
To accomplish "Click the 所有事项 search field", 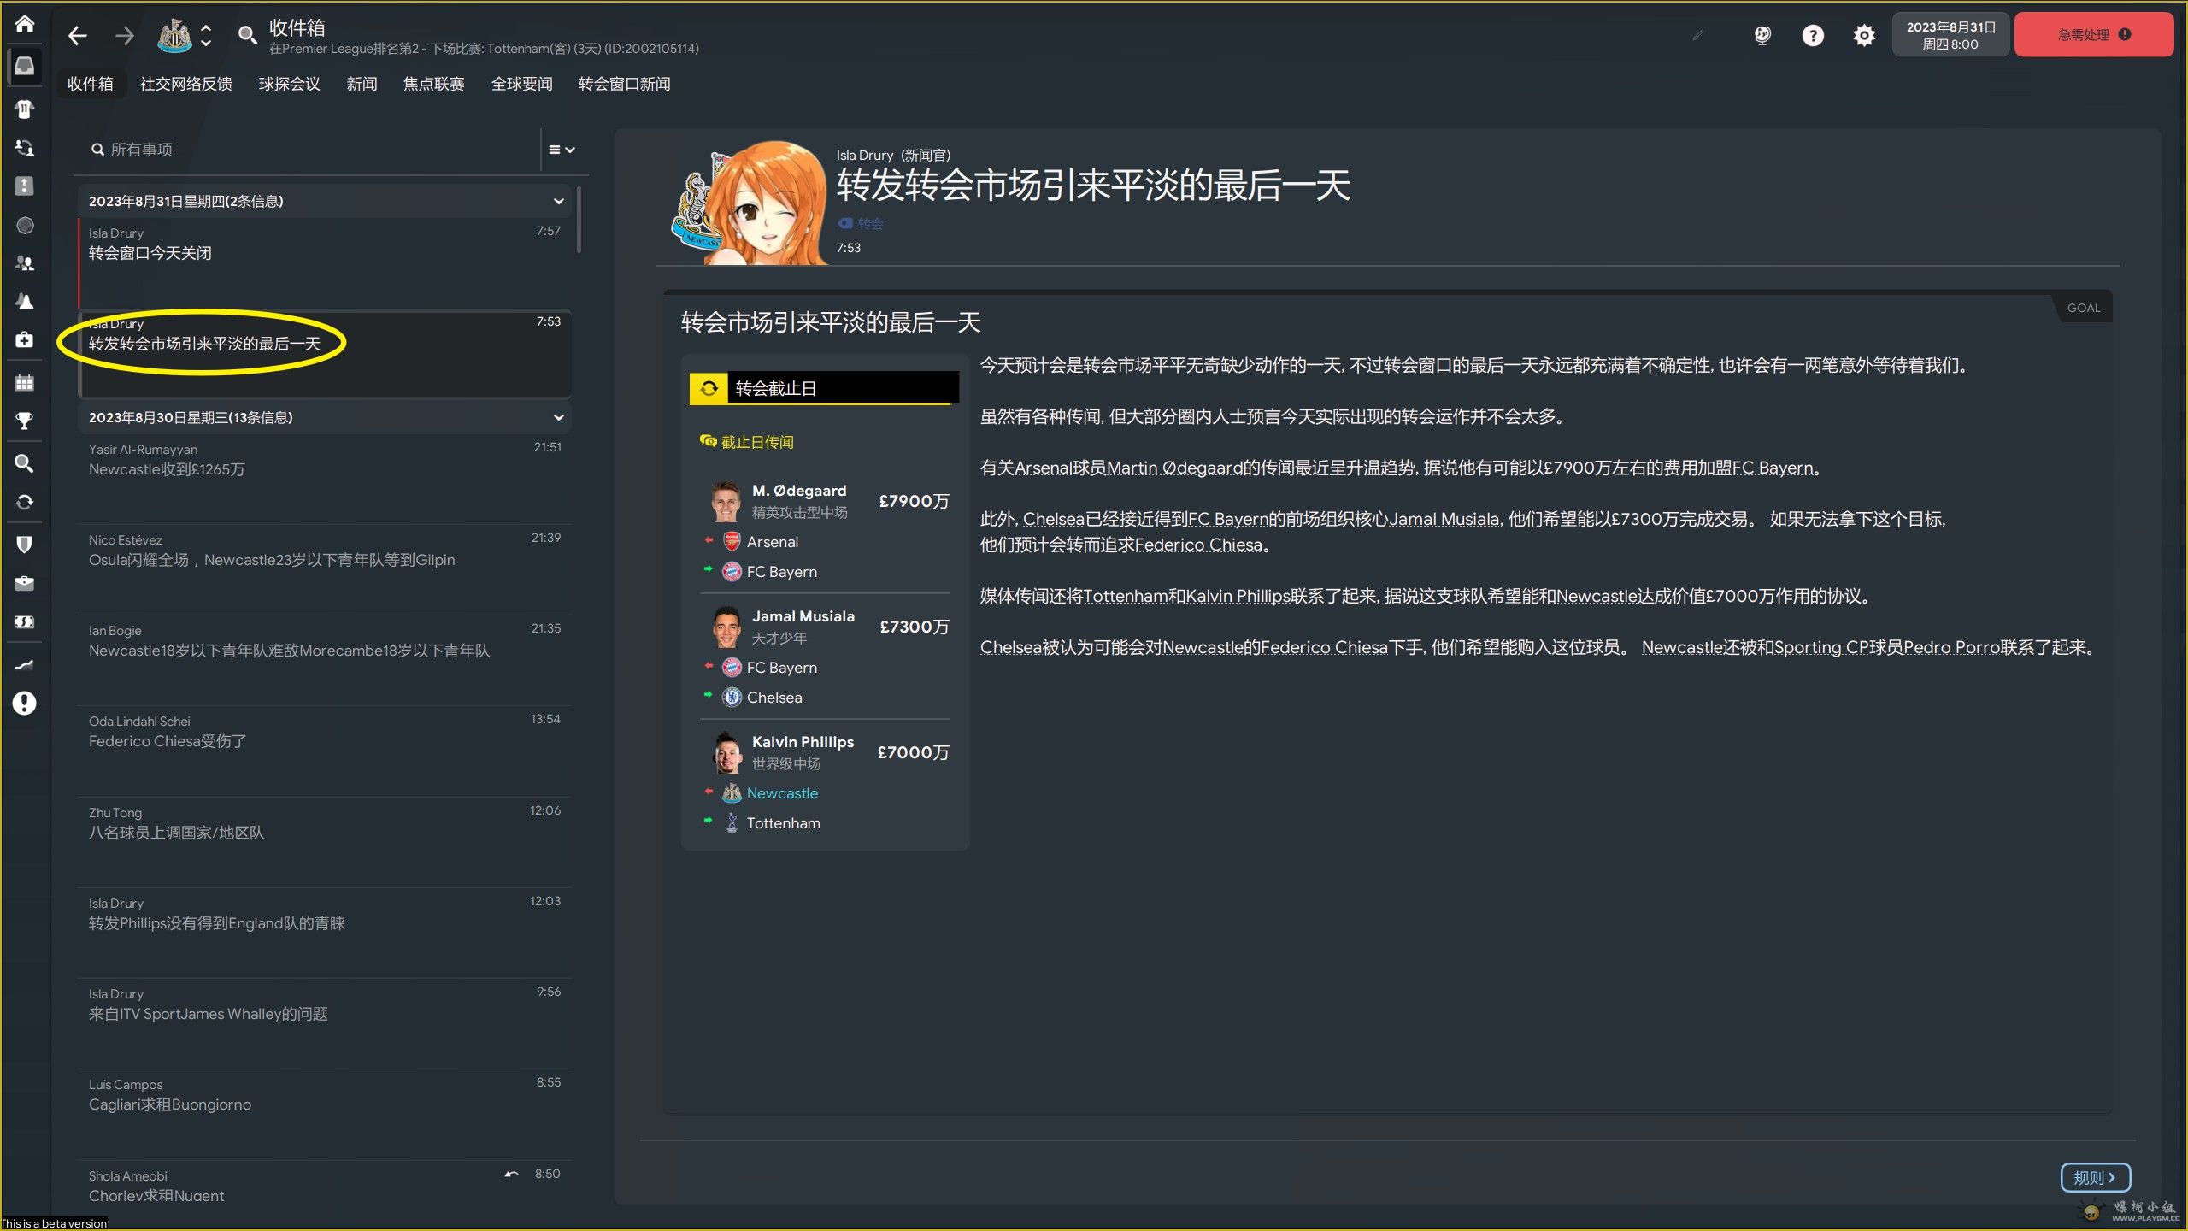I will [312, 150].
